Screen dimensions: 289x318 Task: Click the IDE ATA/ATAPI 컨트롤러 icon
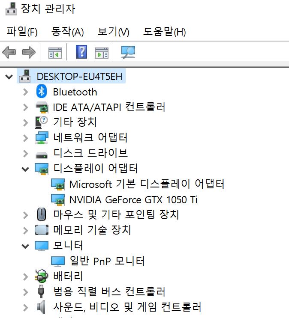[x=42, y=107]
